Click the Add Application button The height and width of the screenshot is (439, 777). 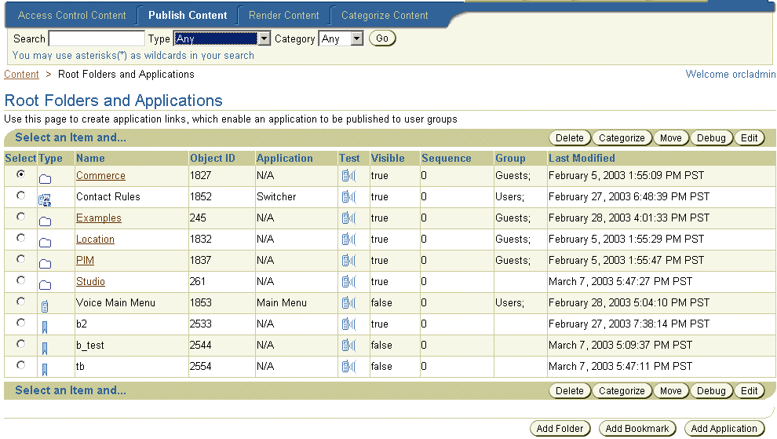[x=724, y=429]
